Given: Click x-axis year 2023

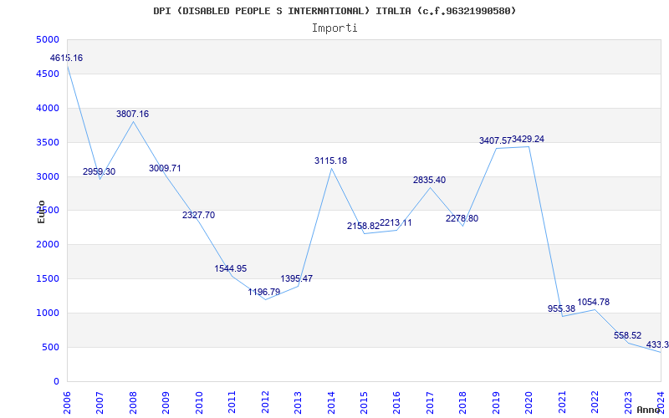Looking at the screenshot, I should point(628,401).
